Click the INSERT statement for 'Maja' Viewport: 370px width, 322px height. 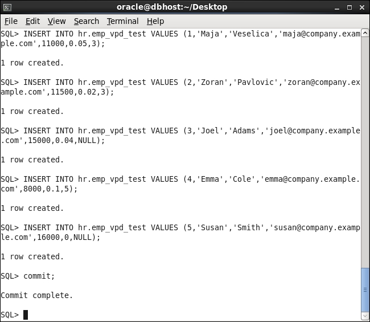(x=180, y=39)
